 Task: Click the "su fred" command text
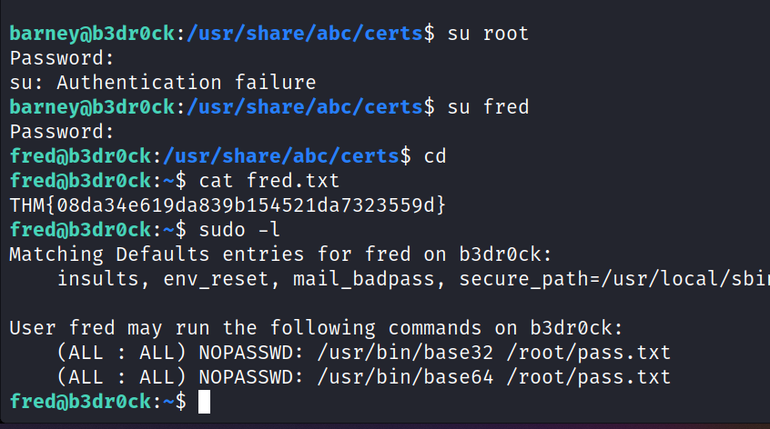[488, 107]
